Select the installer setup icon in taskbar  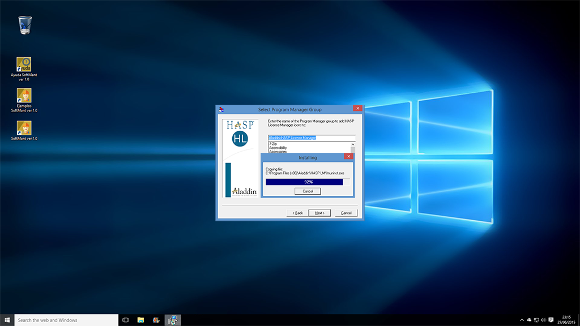click(172, 320)
